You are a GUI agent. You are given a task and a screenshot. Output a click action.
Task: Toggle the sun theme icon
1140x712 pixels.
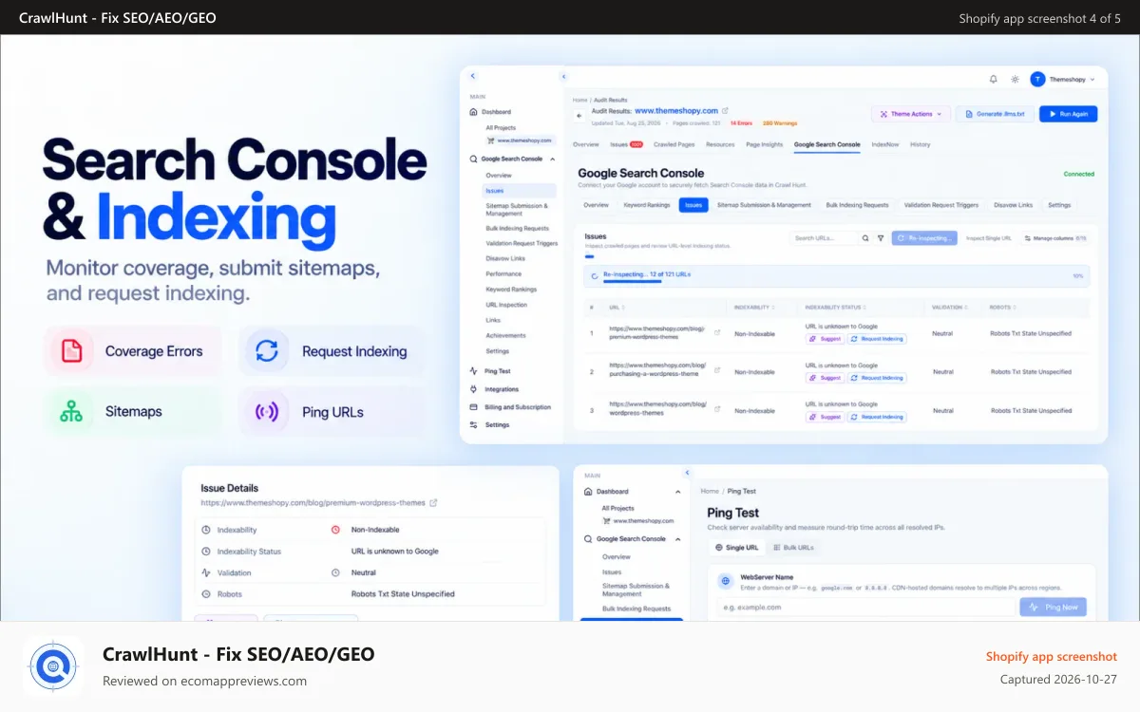tap(1016, 79)
